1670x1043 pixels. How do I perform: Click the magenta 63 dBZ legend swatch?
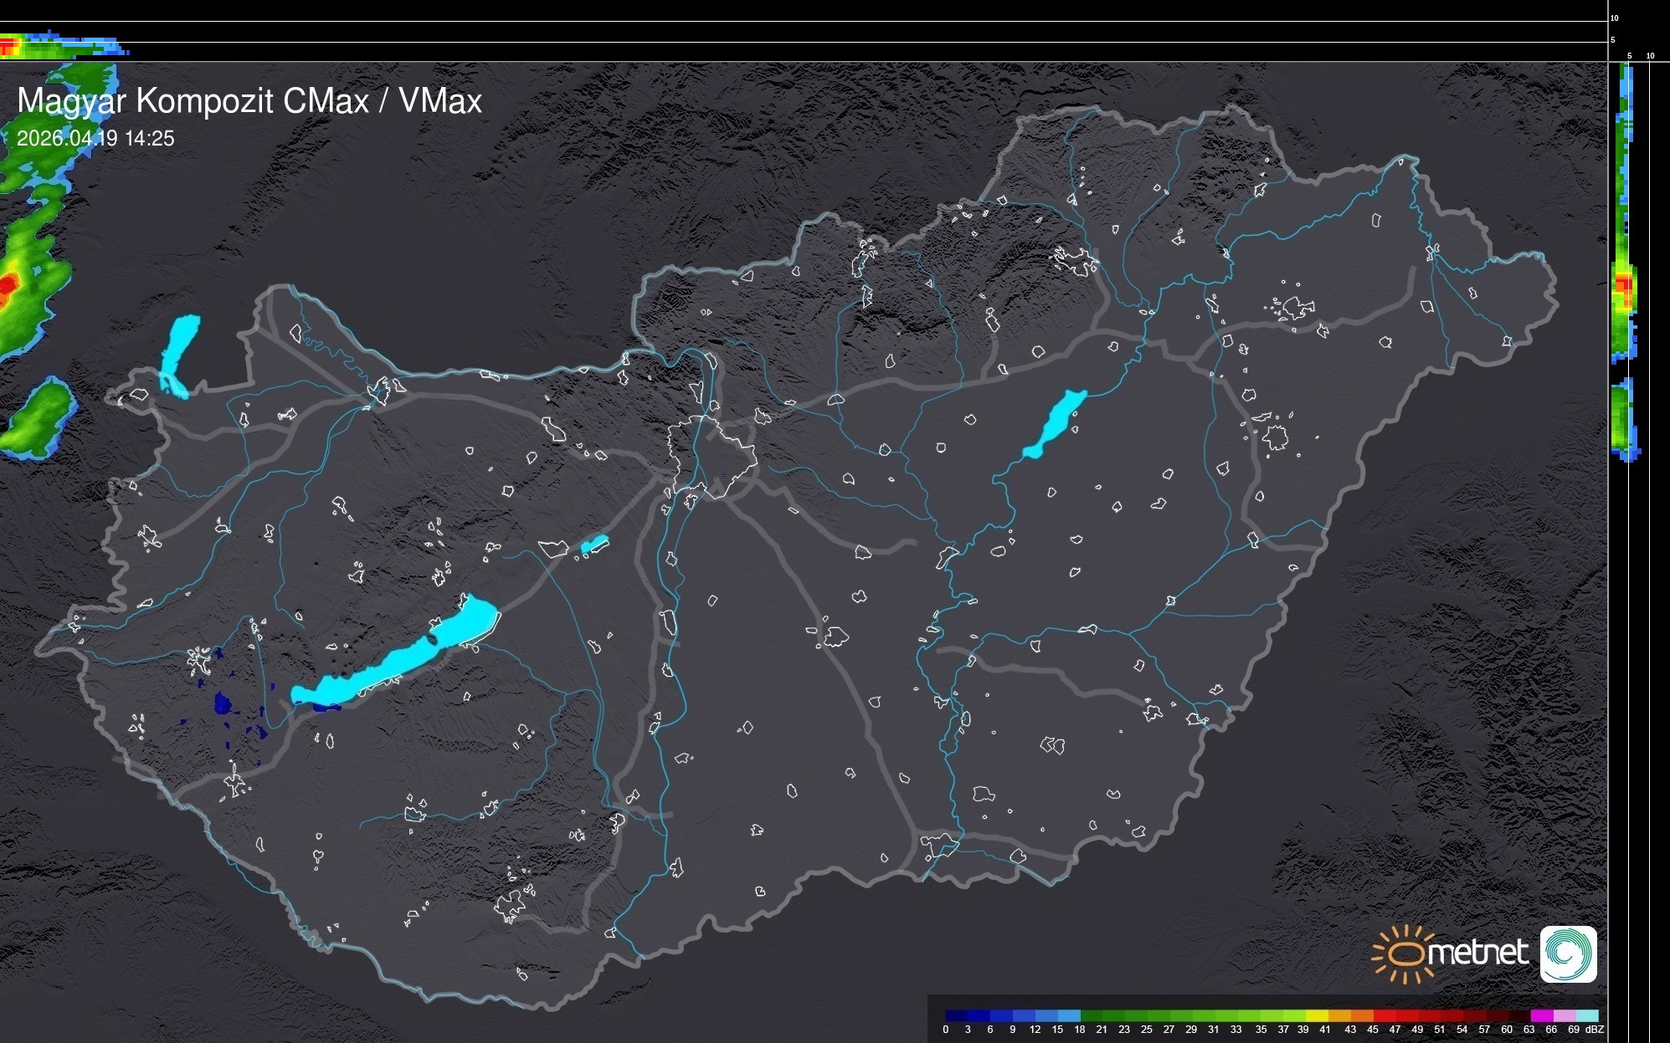(x=1541, y=1015)
